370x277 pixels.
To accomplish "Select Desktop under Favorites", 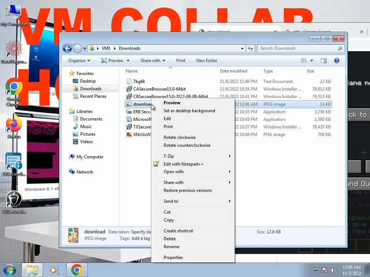I will tap(87, 81).
